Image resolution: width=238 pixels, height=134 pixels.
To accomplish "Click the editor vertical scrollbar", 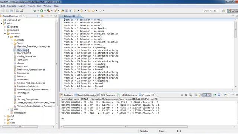I will click(235, 29).
